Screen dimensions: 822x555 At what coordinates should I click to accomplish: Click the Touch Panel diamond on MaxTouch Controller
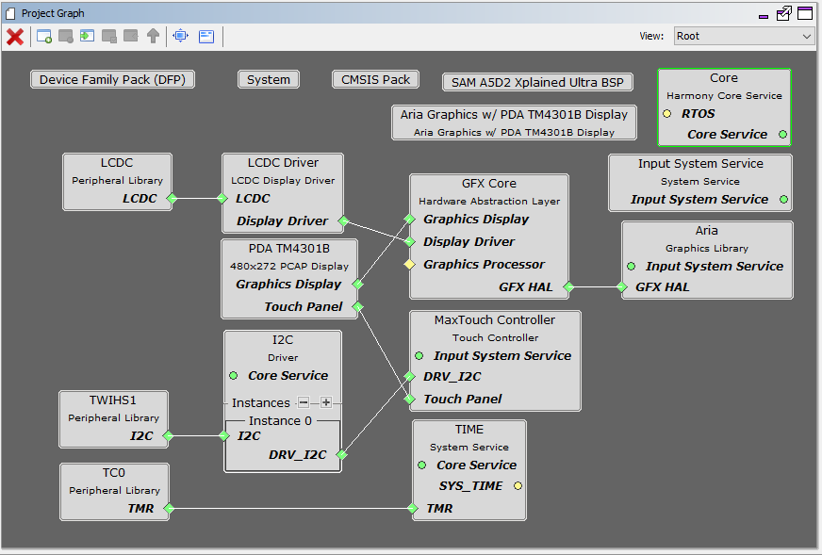pos(409,400)
